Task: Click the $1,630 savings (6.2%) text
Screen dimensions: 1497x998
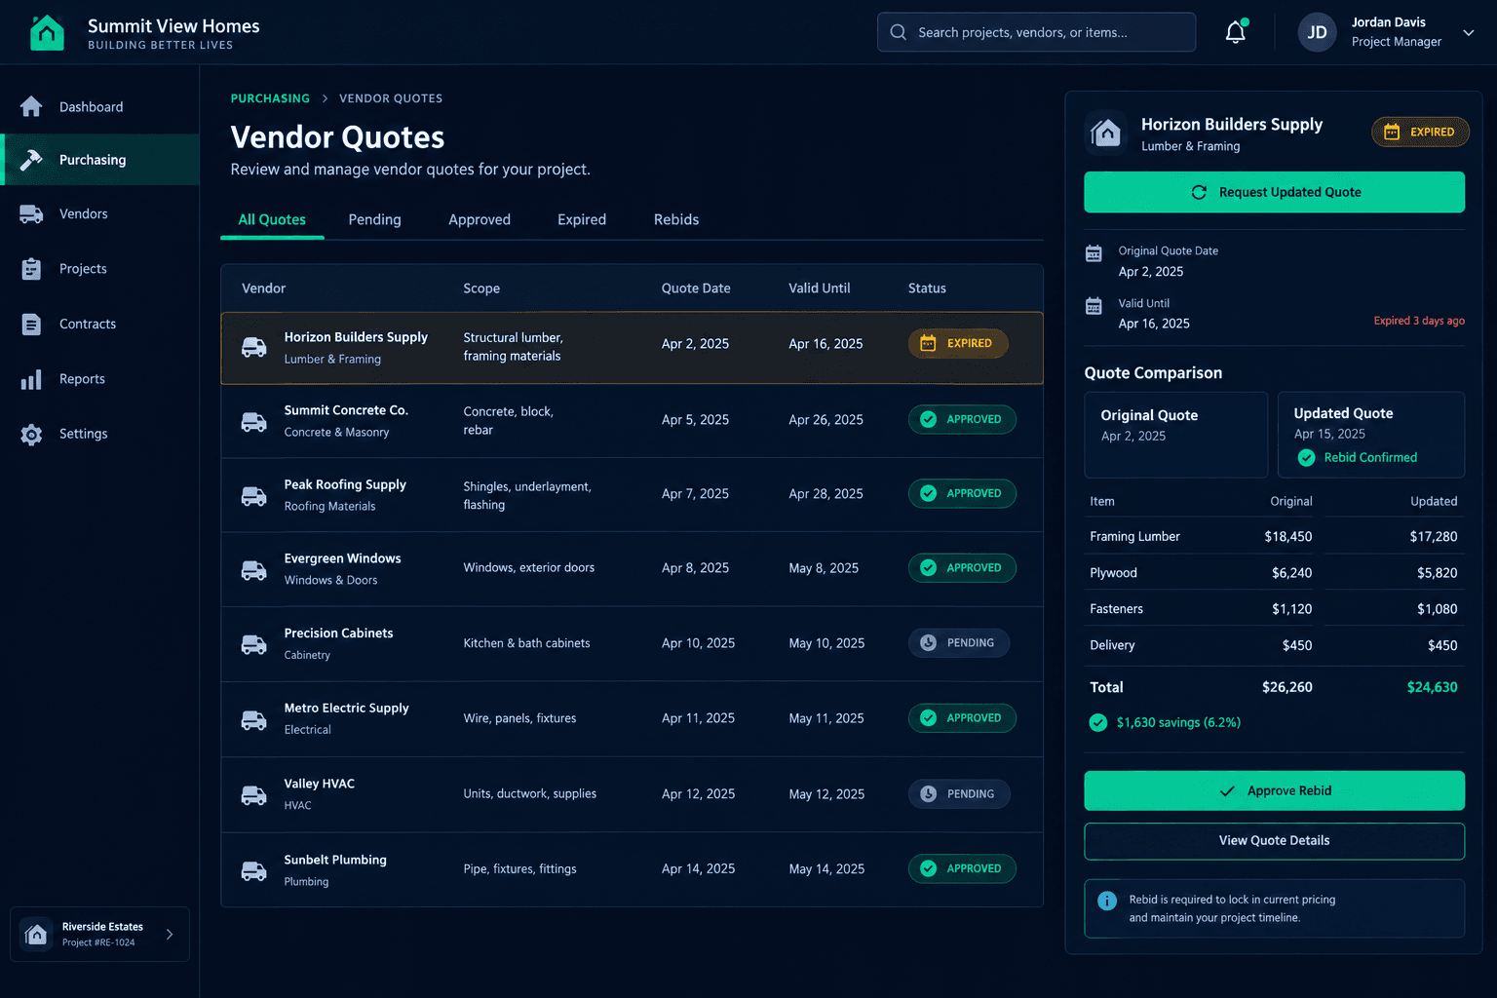Action: pos(1178,722)
